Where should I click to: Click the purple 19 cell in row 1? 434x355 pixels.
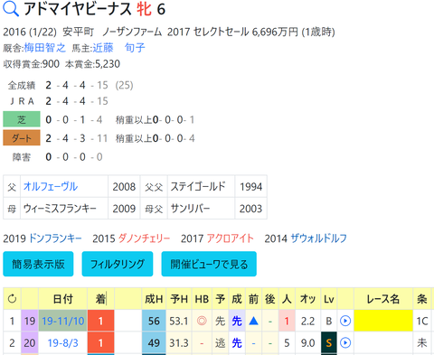30,321
